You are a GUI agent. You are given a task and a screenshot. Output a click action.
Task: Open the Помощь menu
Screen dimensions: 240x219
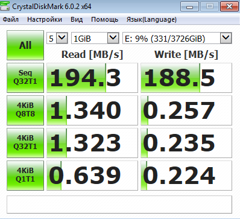click(104, 19)
